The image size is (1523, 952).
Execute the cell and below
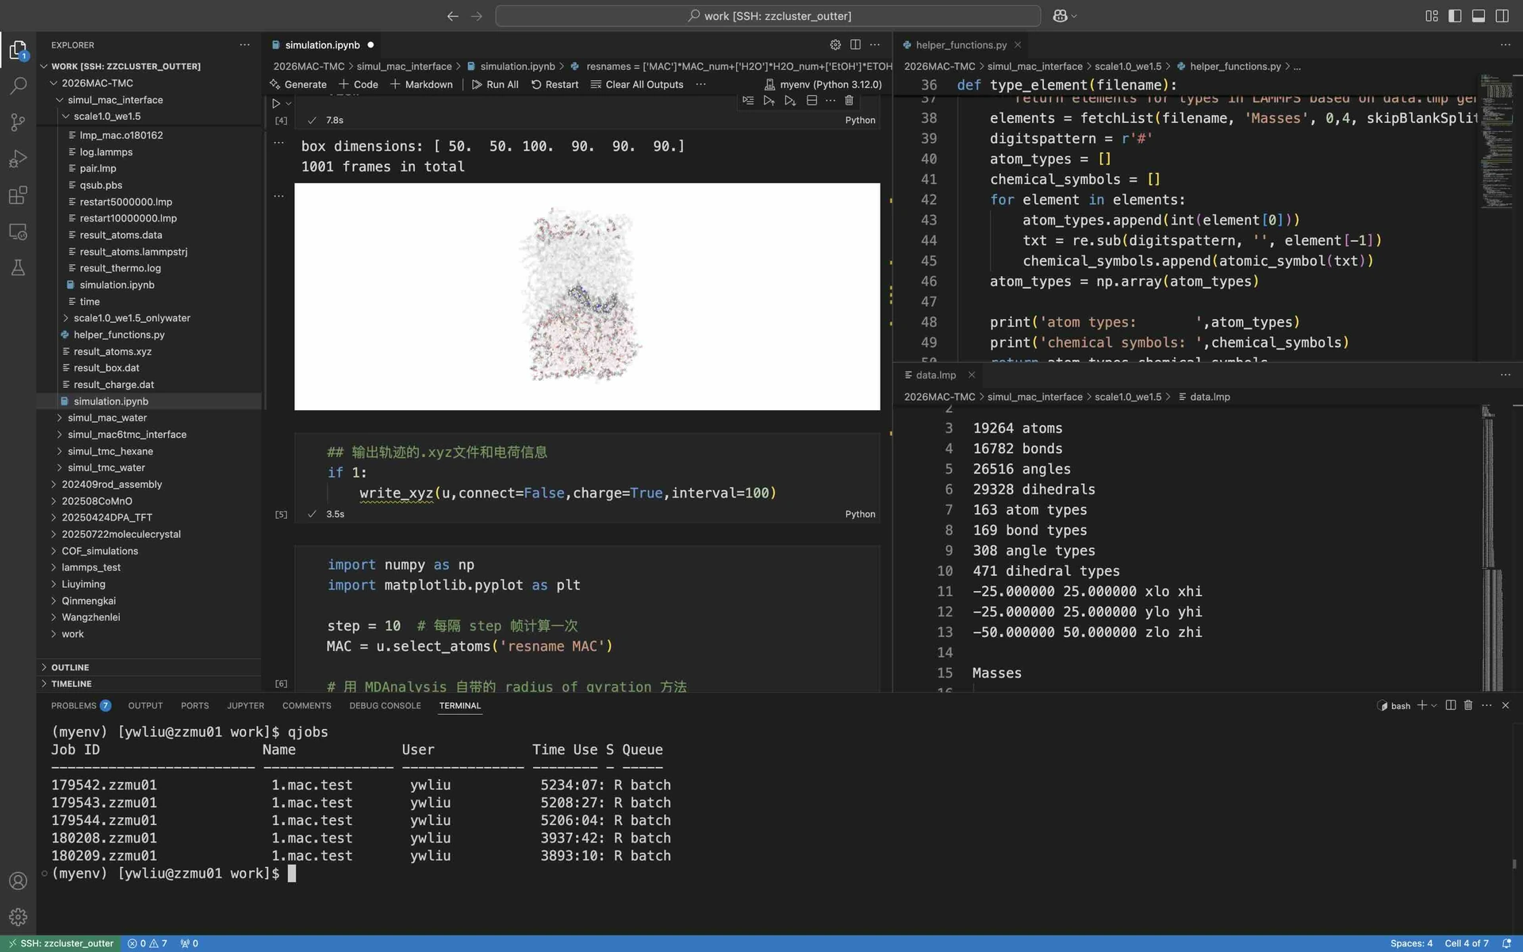click(790, 101)
